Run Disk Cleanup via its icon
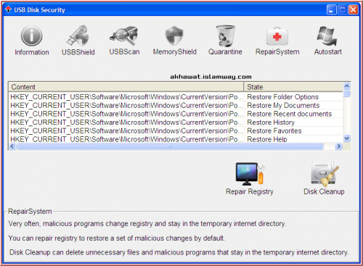363x266 pixels. click(325, 174)
